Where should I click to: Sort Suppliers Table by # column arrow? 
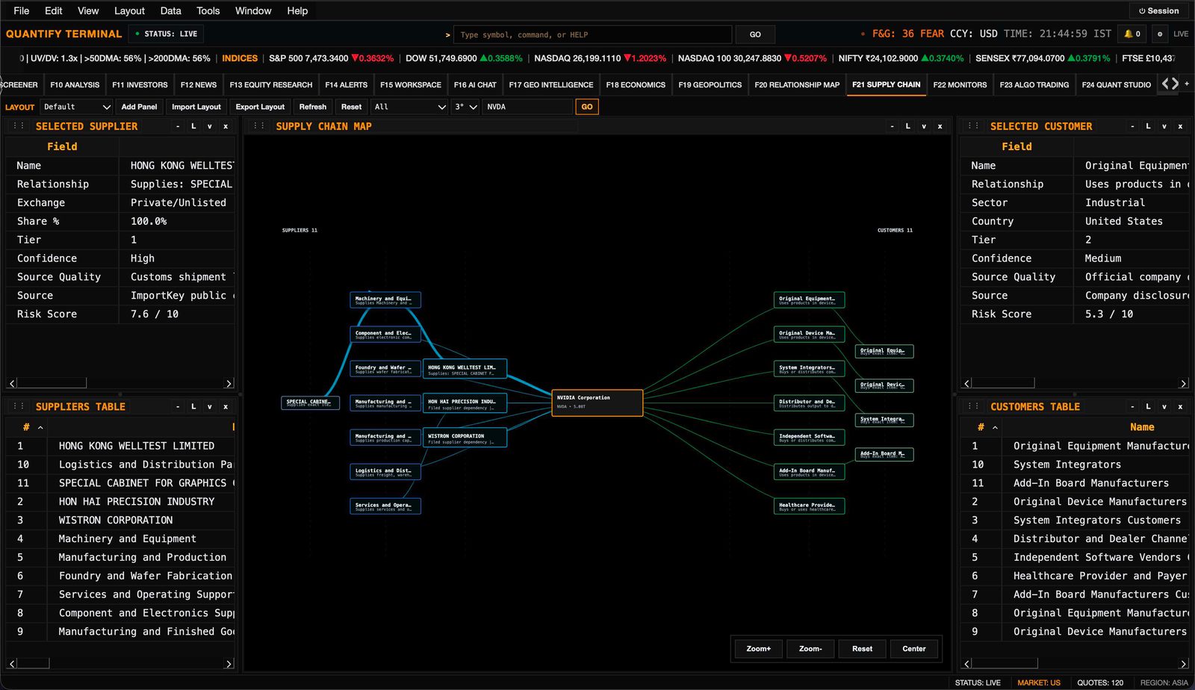(40, 427)
